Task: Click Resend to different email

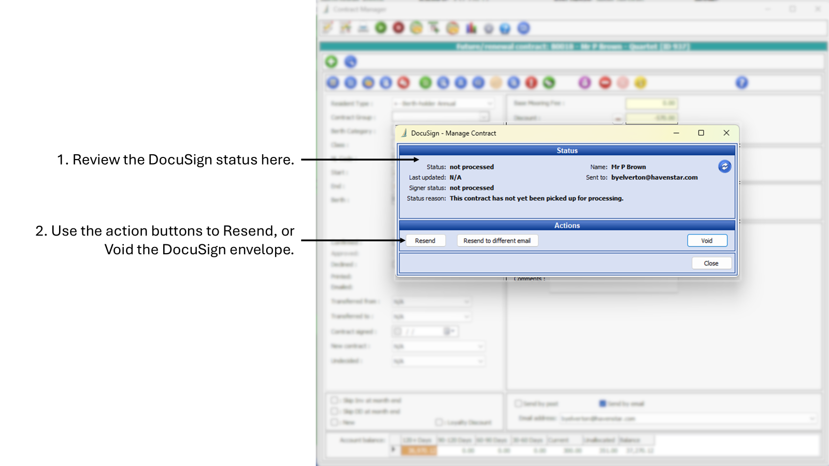Action: pos(497,241)
